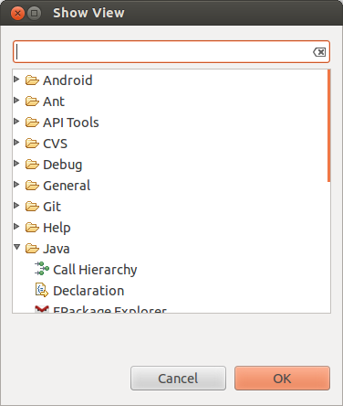This screenshot has width=343, height=406.
Task: Expand the General category
Action: [16, 185]
